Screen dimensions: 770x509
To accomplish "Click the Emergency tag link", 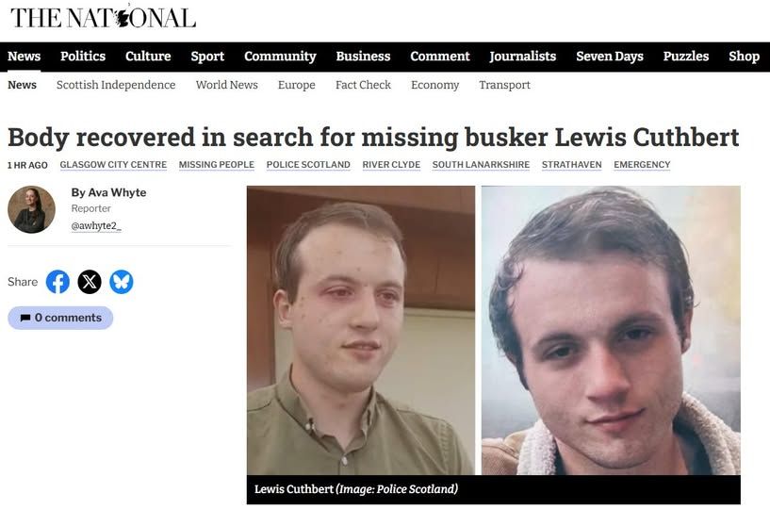I will (x=642, y=165).
